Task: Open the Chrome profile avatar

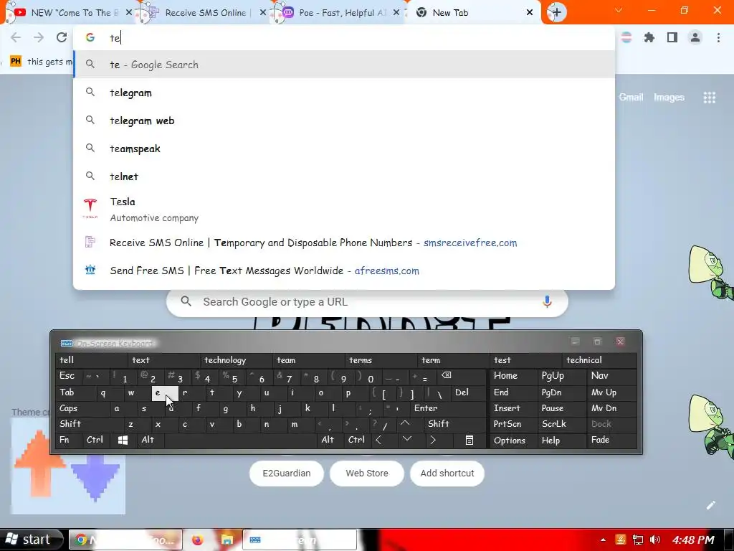Action: (695, 37)
